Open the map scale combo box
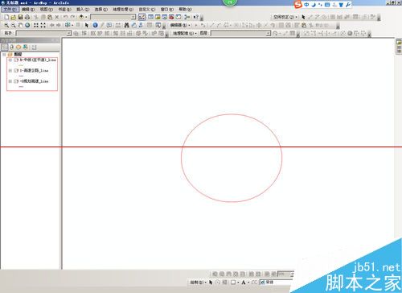 [x=113, y=17]
